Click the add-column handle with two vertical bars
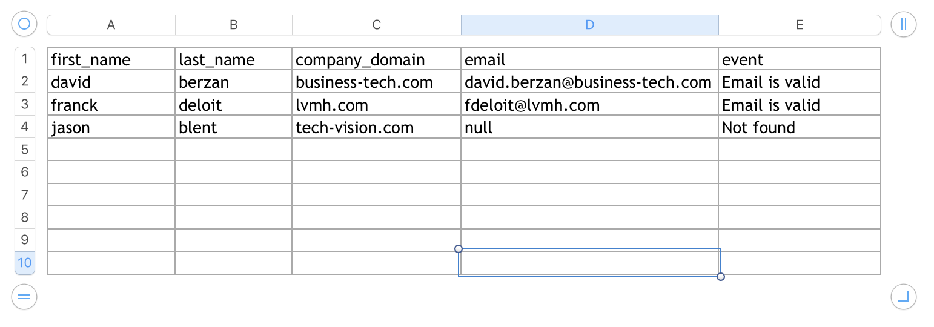This screenshot has width=934, height=327. [x=904, y=24]
